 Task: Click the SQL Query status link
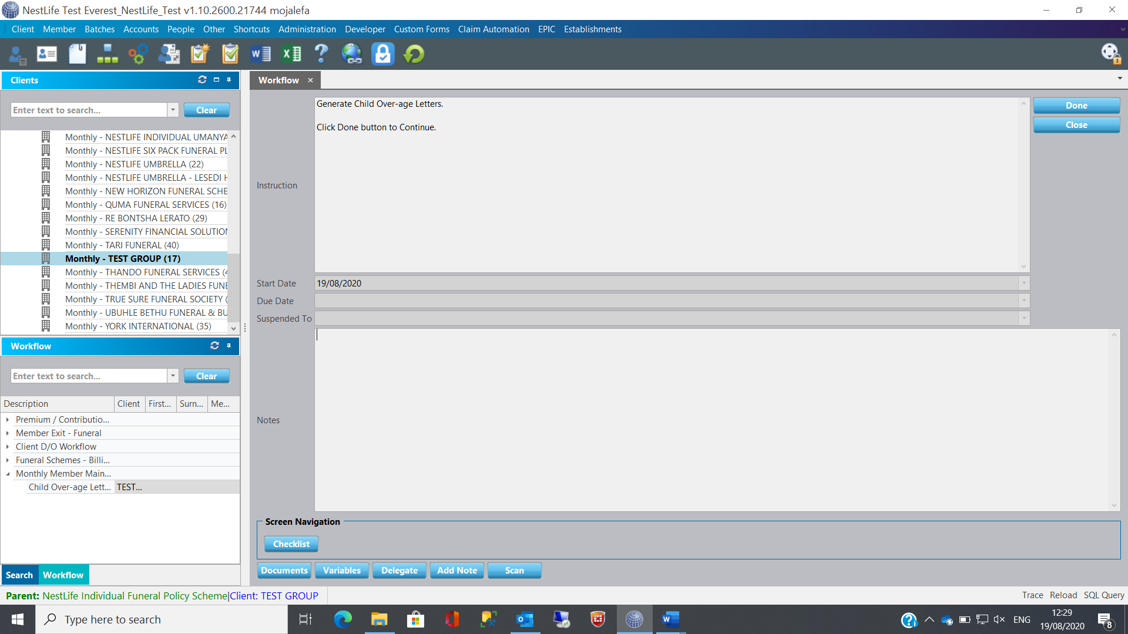tap(1104, 595)
